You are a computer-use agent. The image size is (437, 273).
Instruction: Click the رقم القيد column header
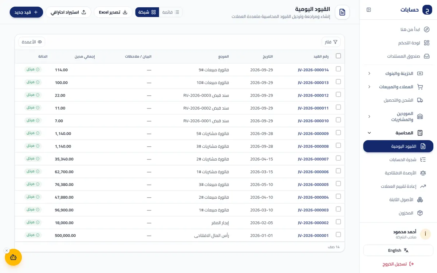coord(321,56)
